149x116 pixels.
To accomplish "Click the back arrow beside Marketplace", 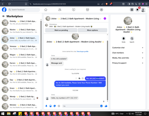I will click(x=4, y=16).
